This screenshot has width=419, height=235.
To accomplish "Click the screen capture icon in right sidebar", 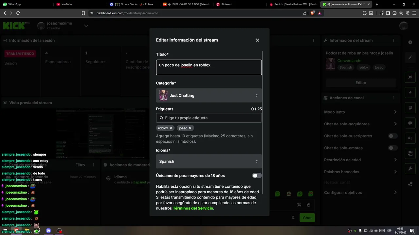I will 410,77.
